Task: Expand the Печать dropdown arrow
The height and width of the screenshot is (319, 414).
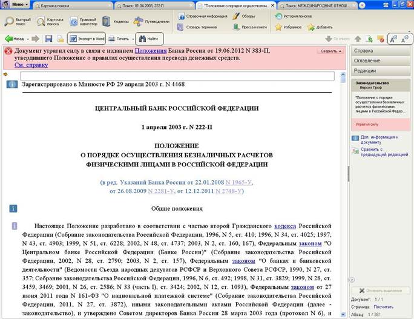Action: pos(133,39)
